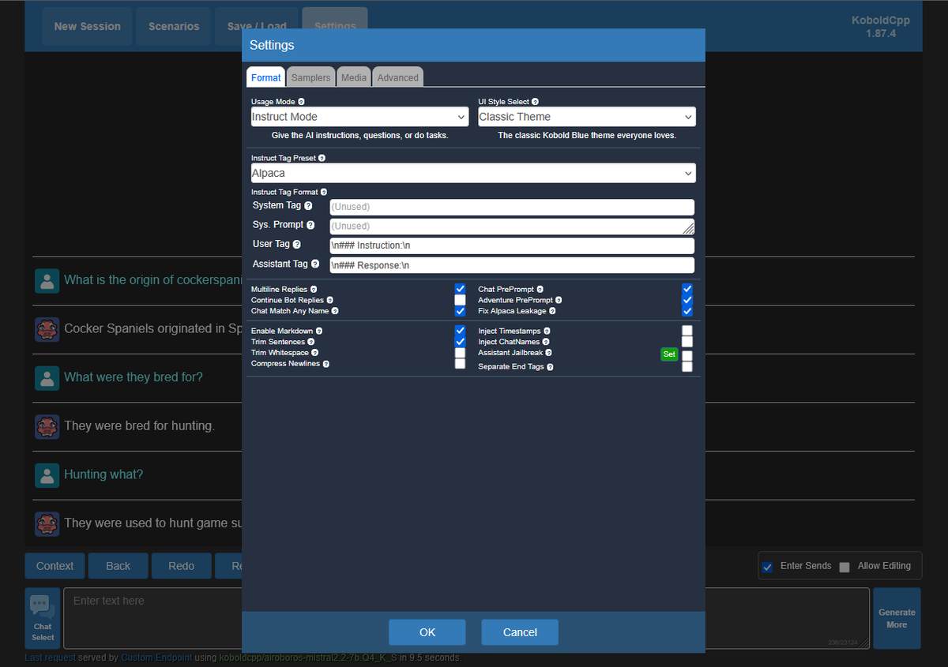Check the Inject ChatNames checkbox
948x667 pixels.
coord(687,342)
